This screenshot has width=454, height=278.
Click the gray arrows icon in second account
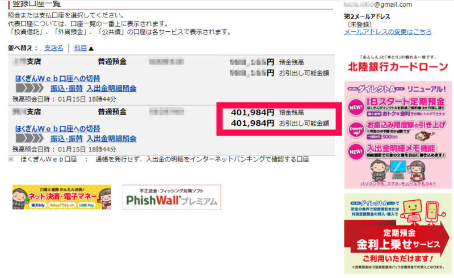pyautogui.click(x=30, y=138)
